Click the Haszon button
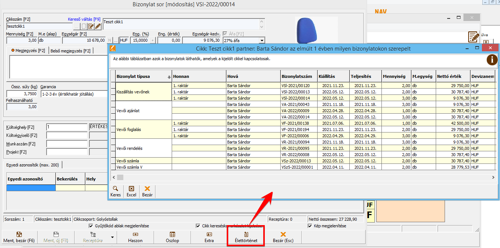 point(135,237)
